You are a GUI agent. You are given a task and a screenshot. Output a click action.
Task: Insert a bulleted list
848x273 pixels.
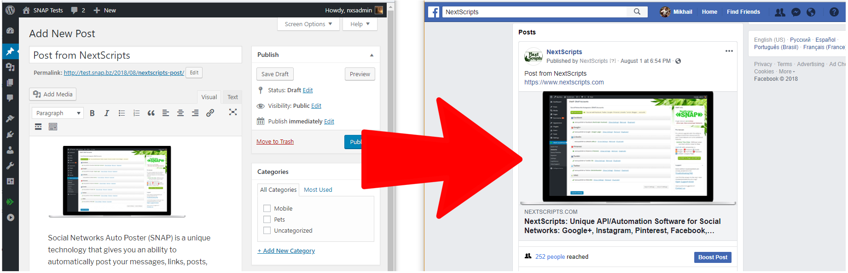pyautogui.click(x=122, y=113)
